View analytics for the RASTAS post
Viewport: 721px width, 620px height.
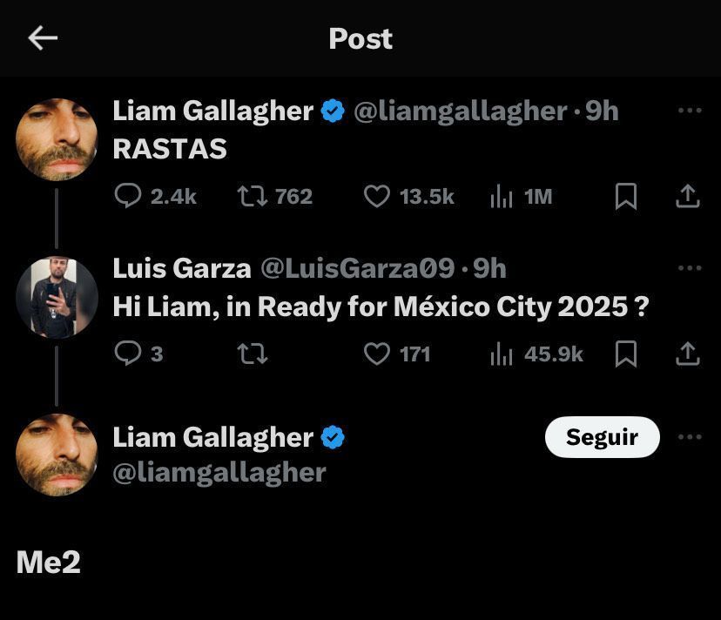point(502,196)
